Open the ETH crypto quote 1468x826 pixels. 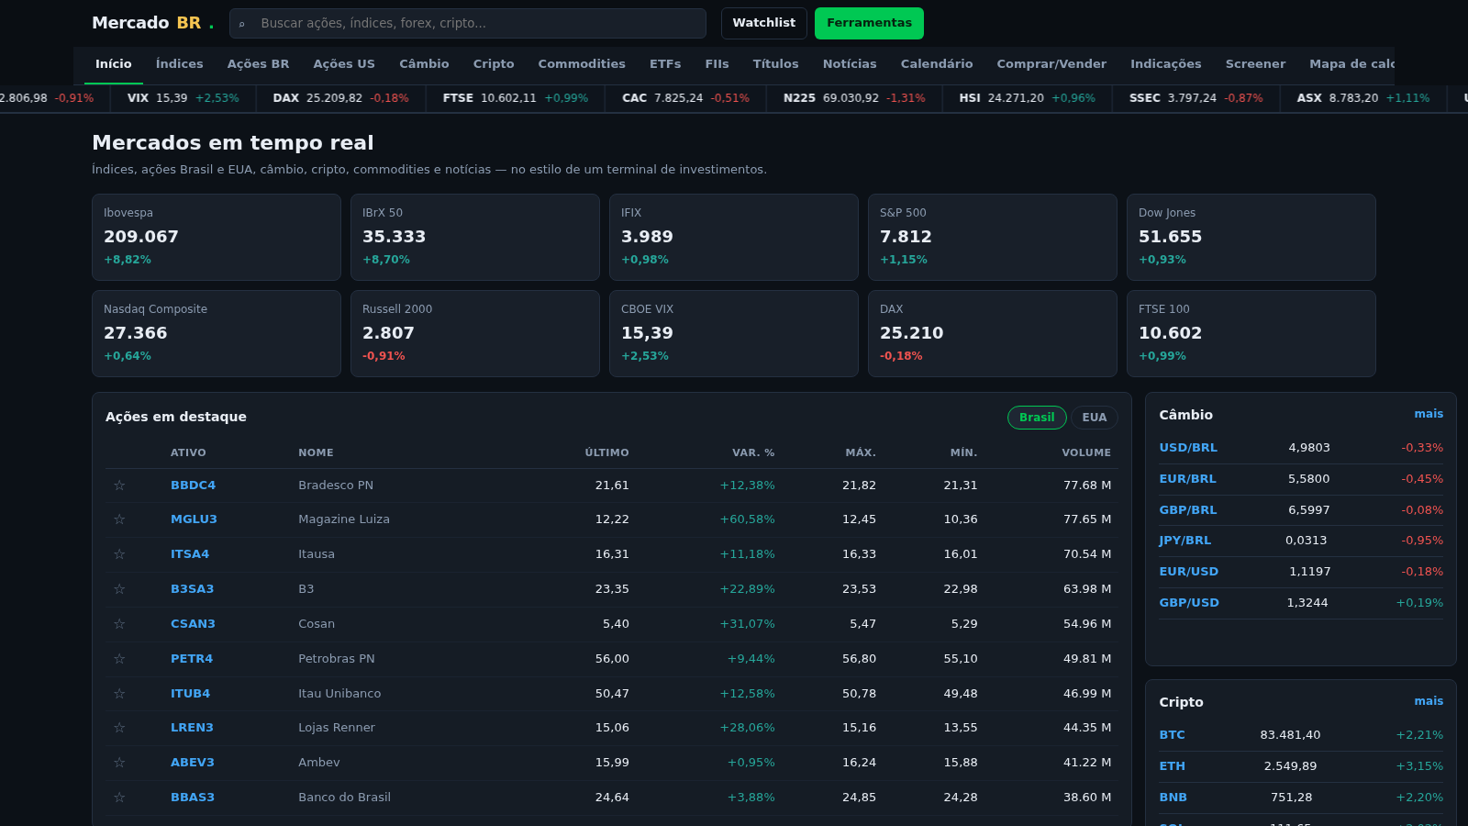pyautogui.click(x=1172, y=766)
